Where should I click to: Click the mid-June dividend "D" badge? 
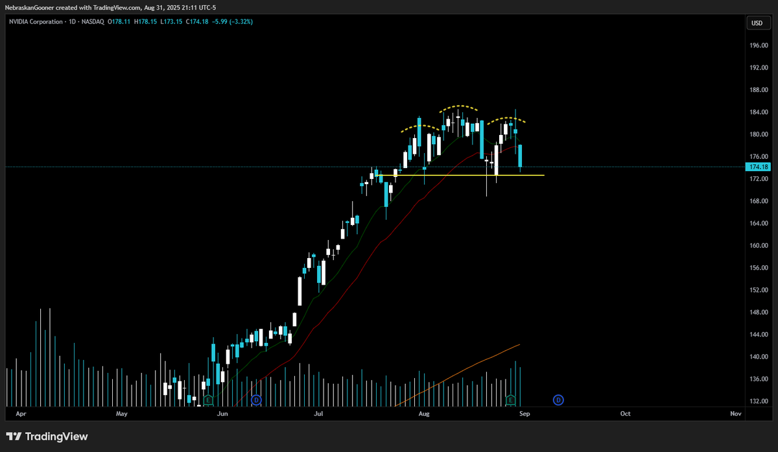256,400
